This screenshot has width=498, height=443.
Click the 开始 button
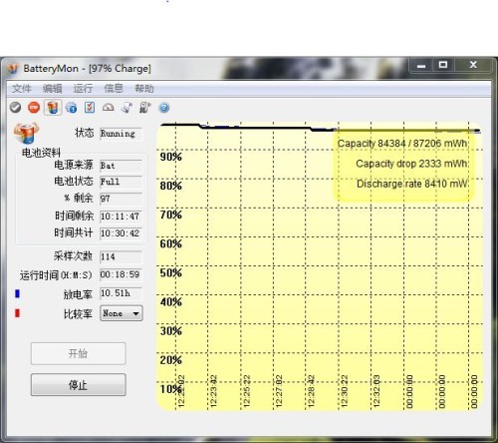79,353
